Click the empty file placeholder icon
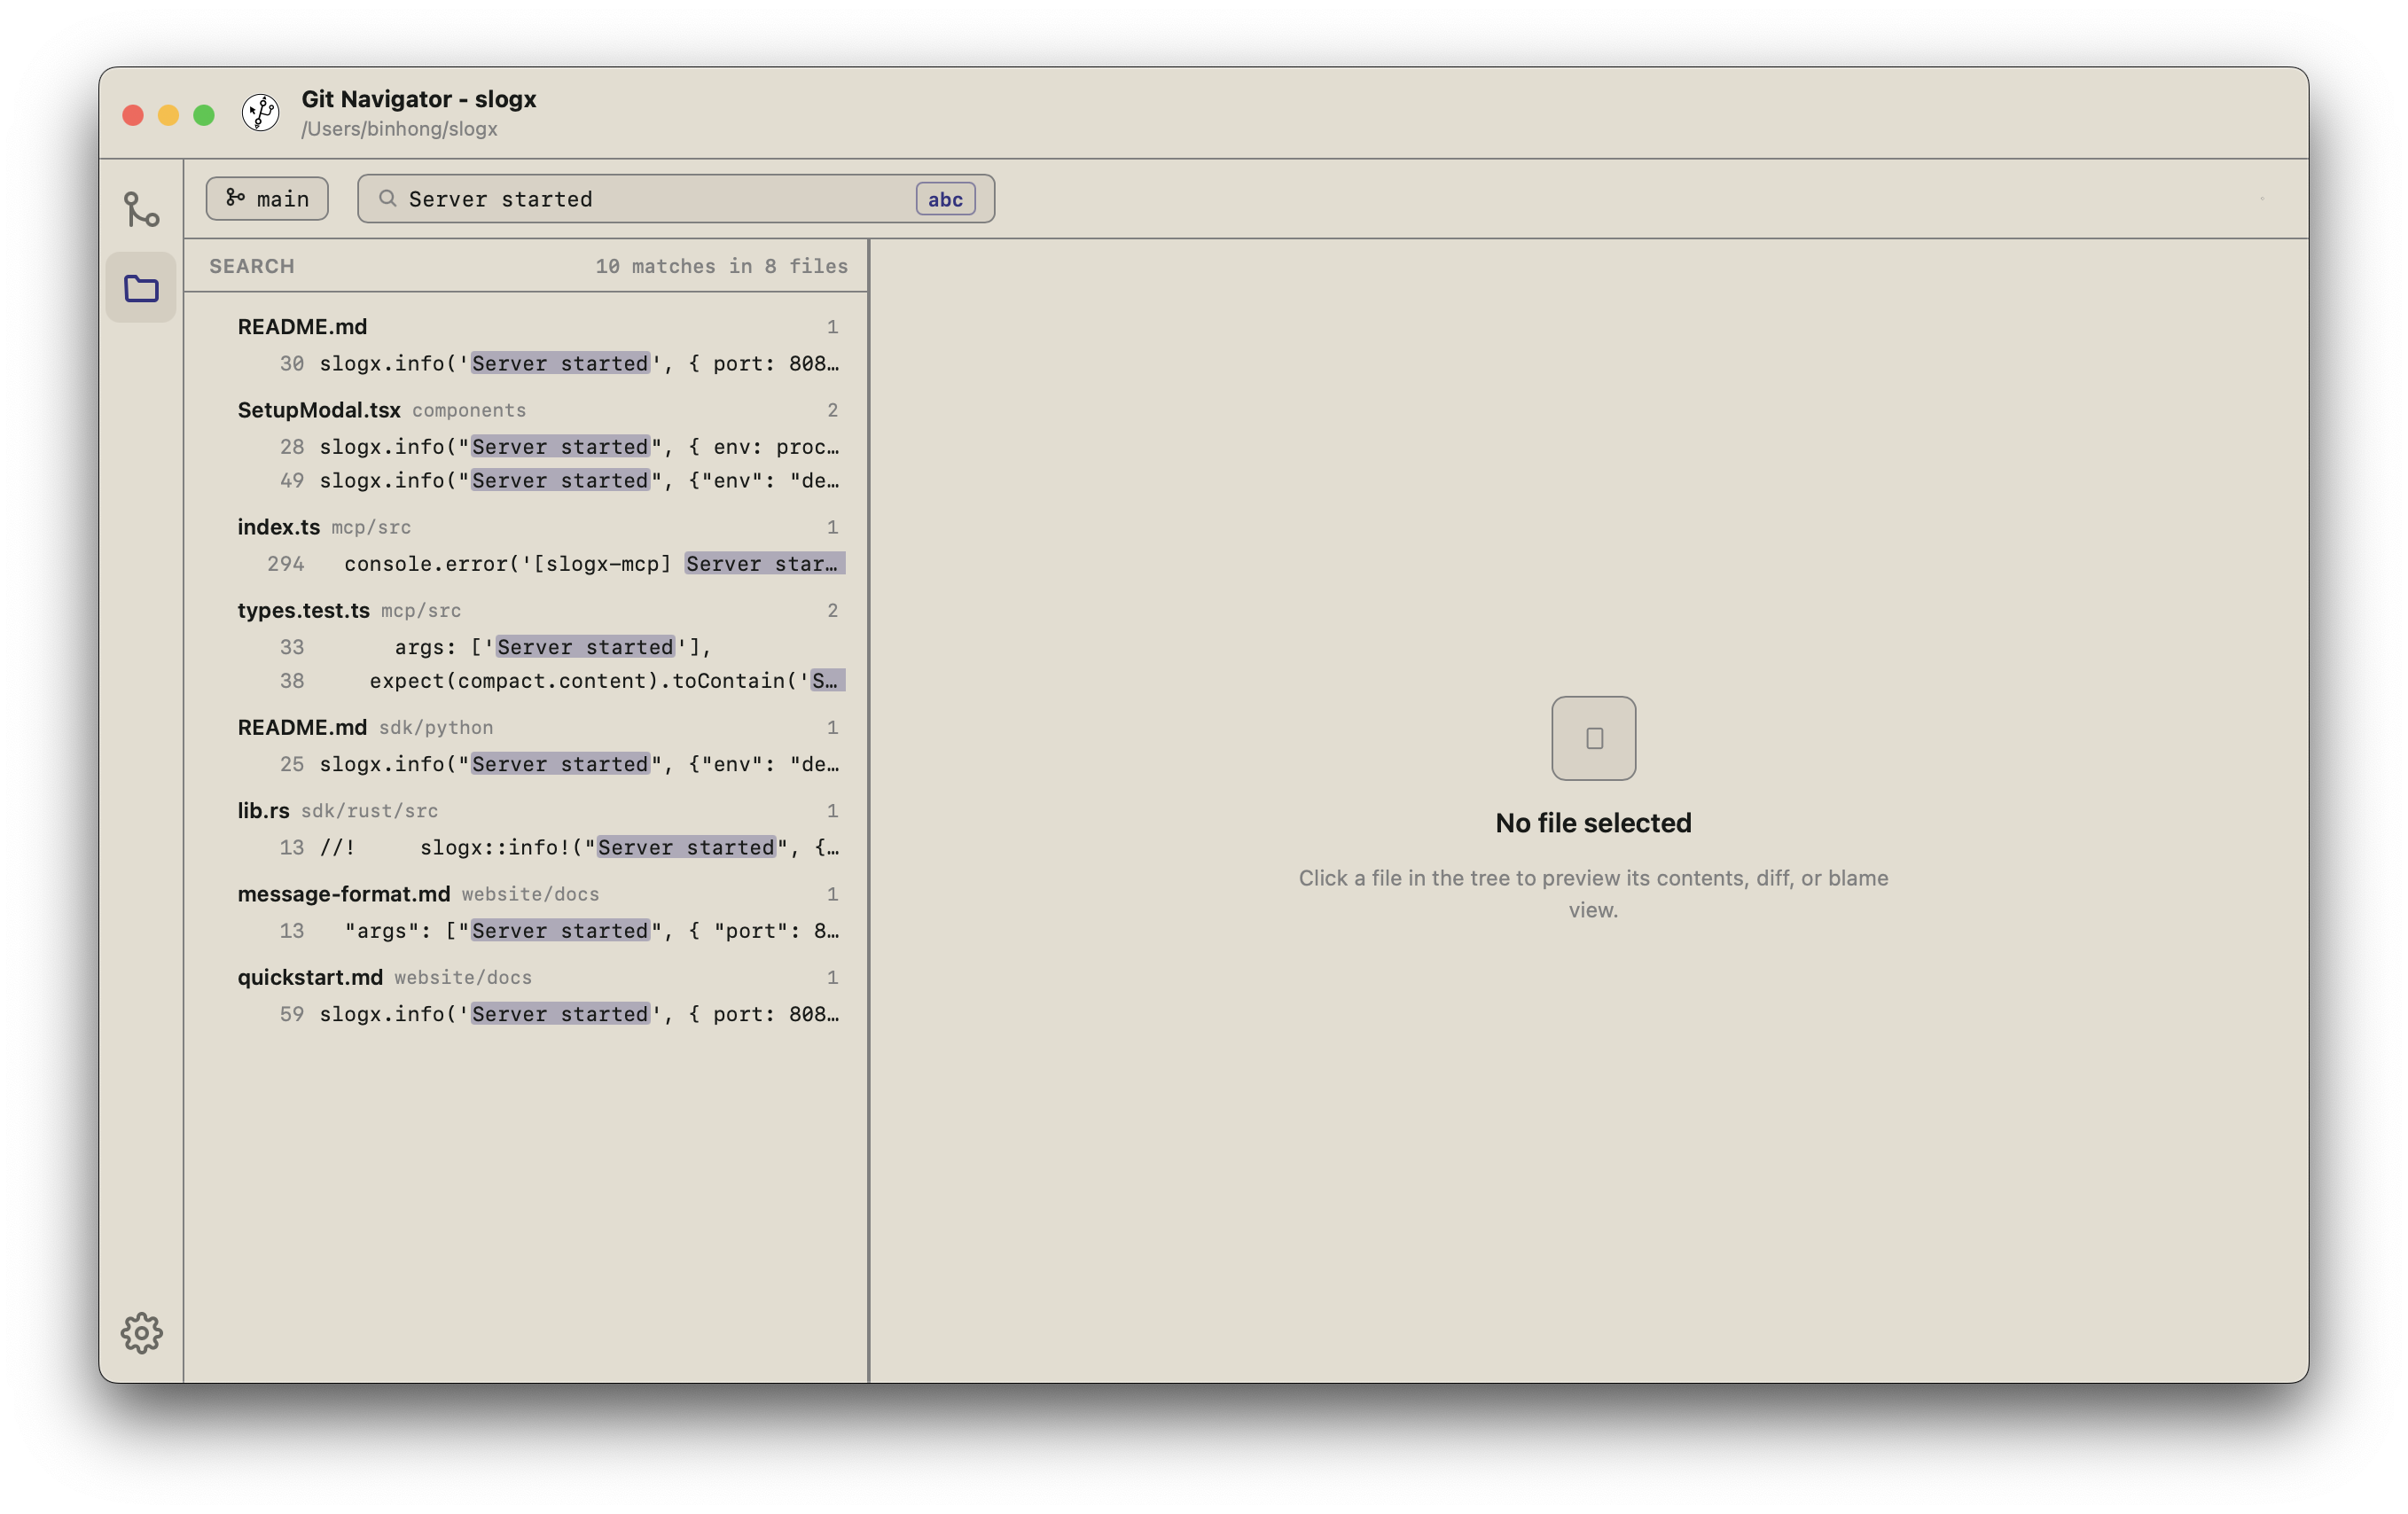The height and width of the screenshot is (1514, 2408). [x=1593, y=738]
